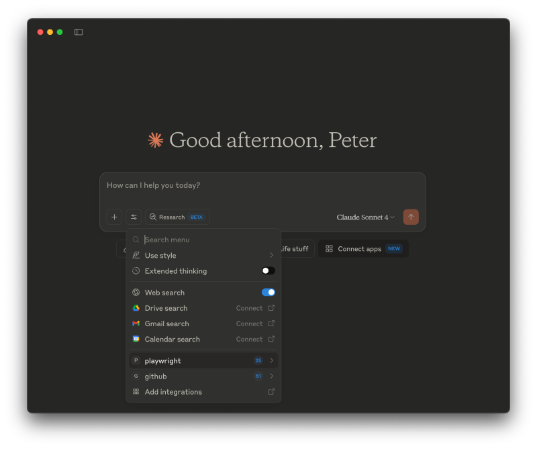Click the playwright tool count badge 25
Image resolution: width=537 pixels, height=449 pixels.
tap(258, 360)
